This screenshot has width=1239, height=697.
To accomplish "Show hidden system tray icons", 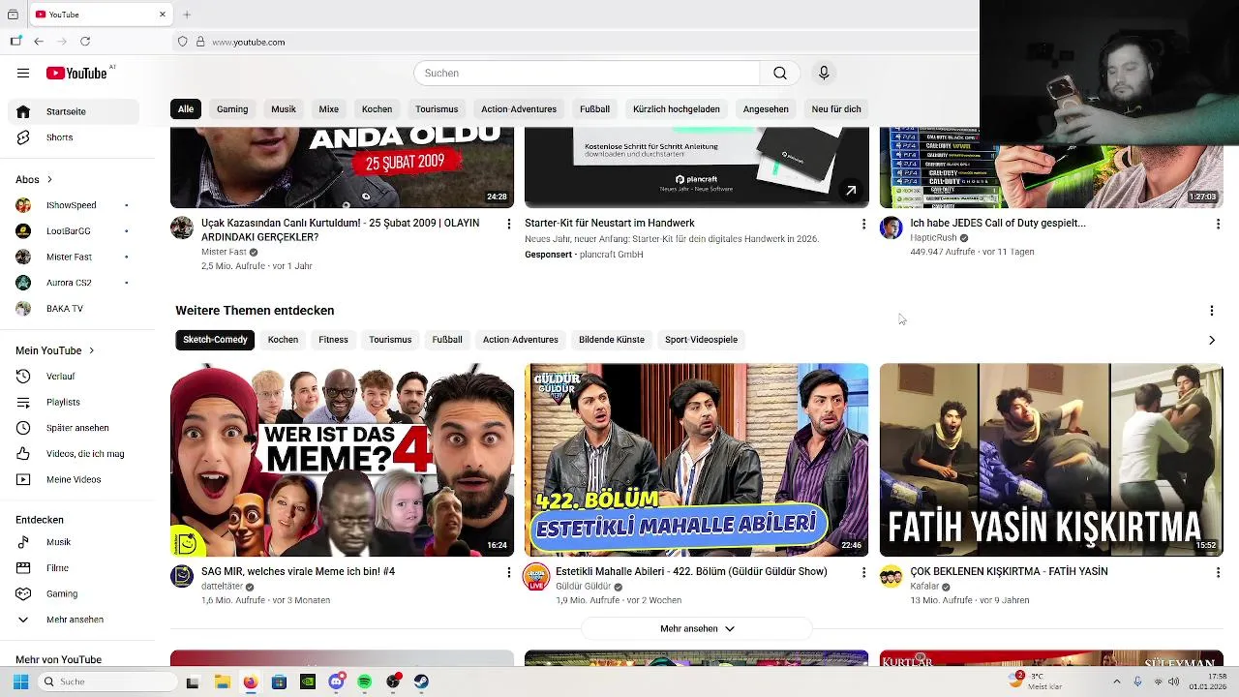I will tap(1116, 682).
